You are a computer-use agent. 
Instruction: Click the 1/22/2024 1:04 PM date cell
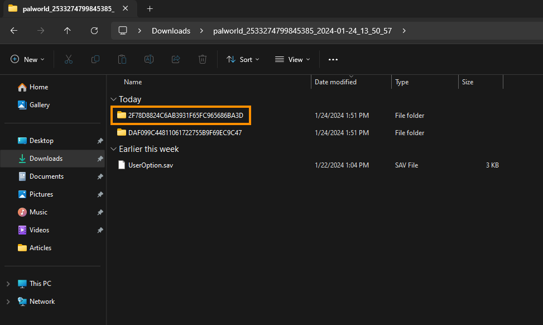[x=342, y=165]
